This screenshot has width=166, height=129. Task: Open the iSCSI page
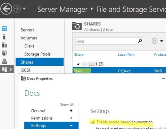tap(25, 70)
